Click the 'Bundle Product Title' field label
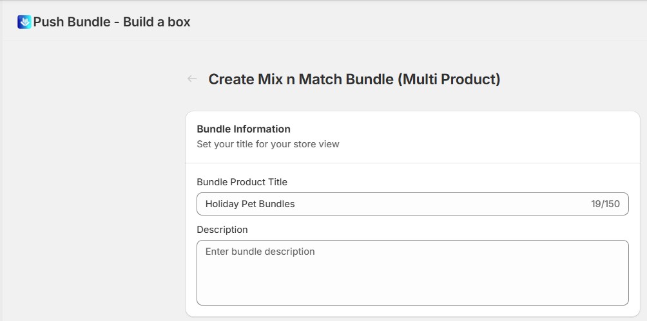 (x=242, y=182)
